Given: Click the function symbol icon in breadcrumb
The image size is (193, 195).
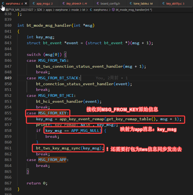Looking at the screenshot, I should click(113, 10).
